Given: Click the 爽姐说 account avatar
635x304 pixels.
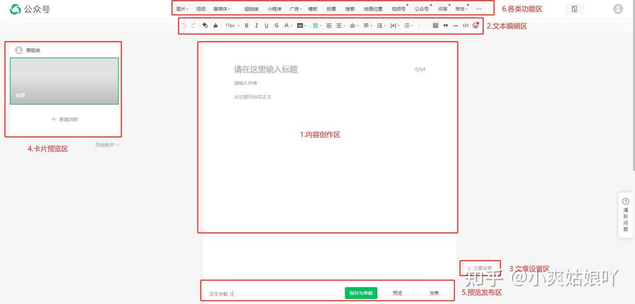Looking at the screenshot, I should (x=19, y=50).
